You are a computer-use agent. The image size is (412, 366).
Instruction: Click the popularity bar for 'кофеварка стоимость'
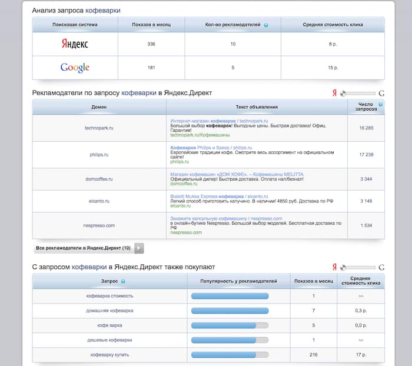point(230,295)
